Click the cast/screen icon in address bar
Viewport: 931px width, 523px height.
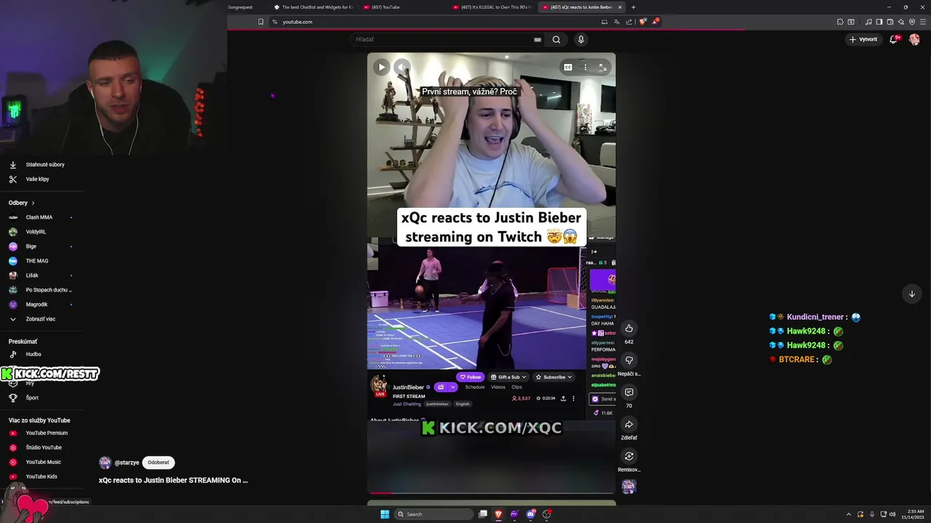pyautogui.click(x=604, y=22)
